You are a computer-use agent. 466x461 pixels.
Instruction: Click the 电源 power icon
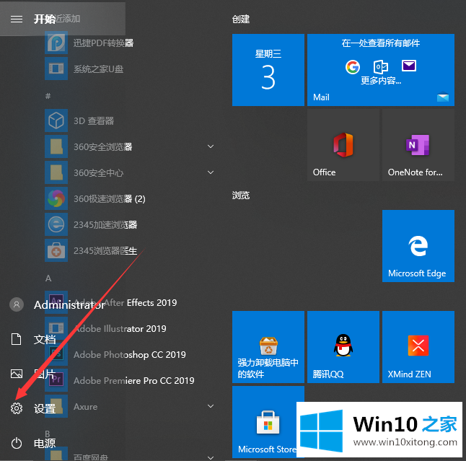click(17, 443)
